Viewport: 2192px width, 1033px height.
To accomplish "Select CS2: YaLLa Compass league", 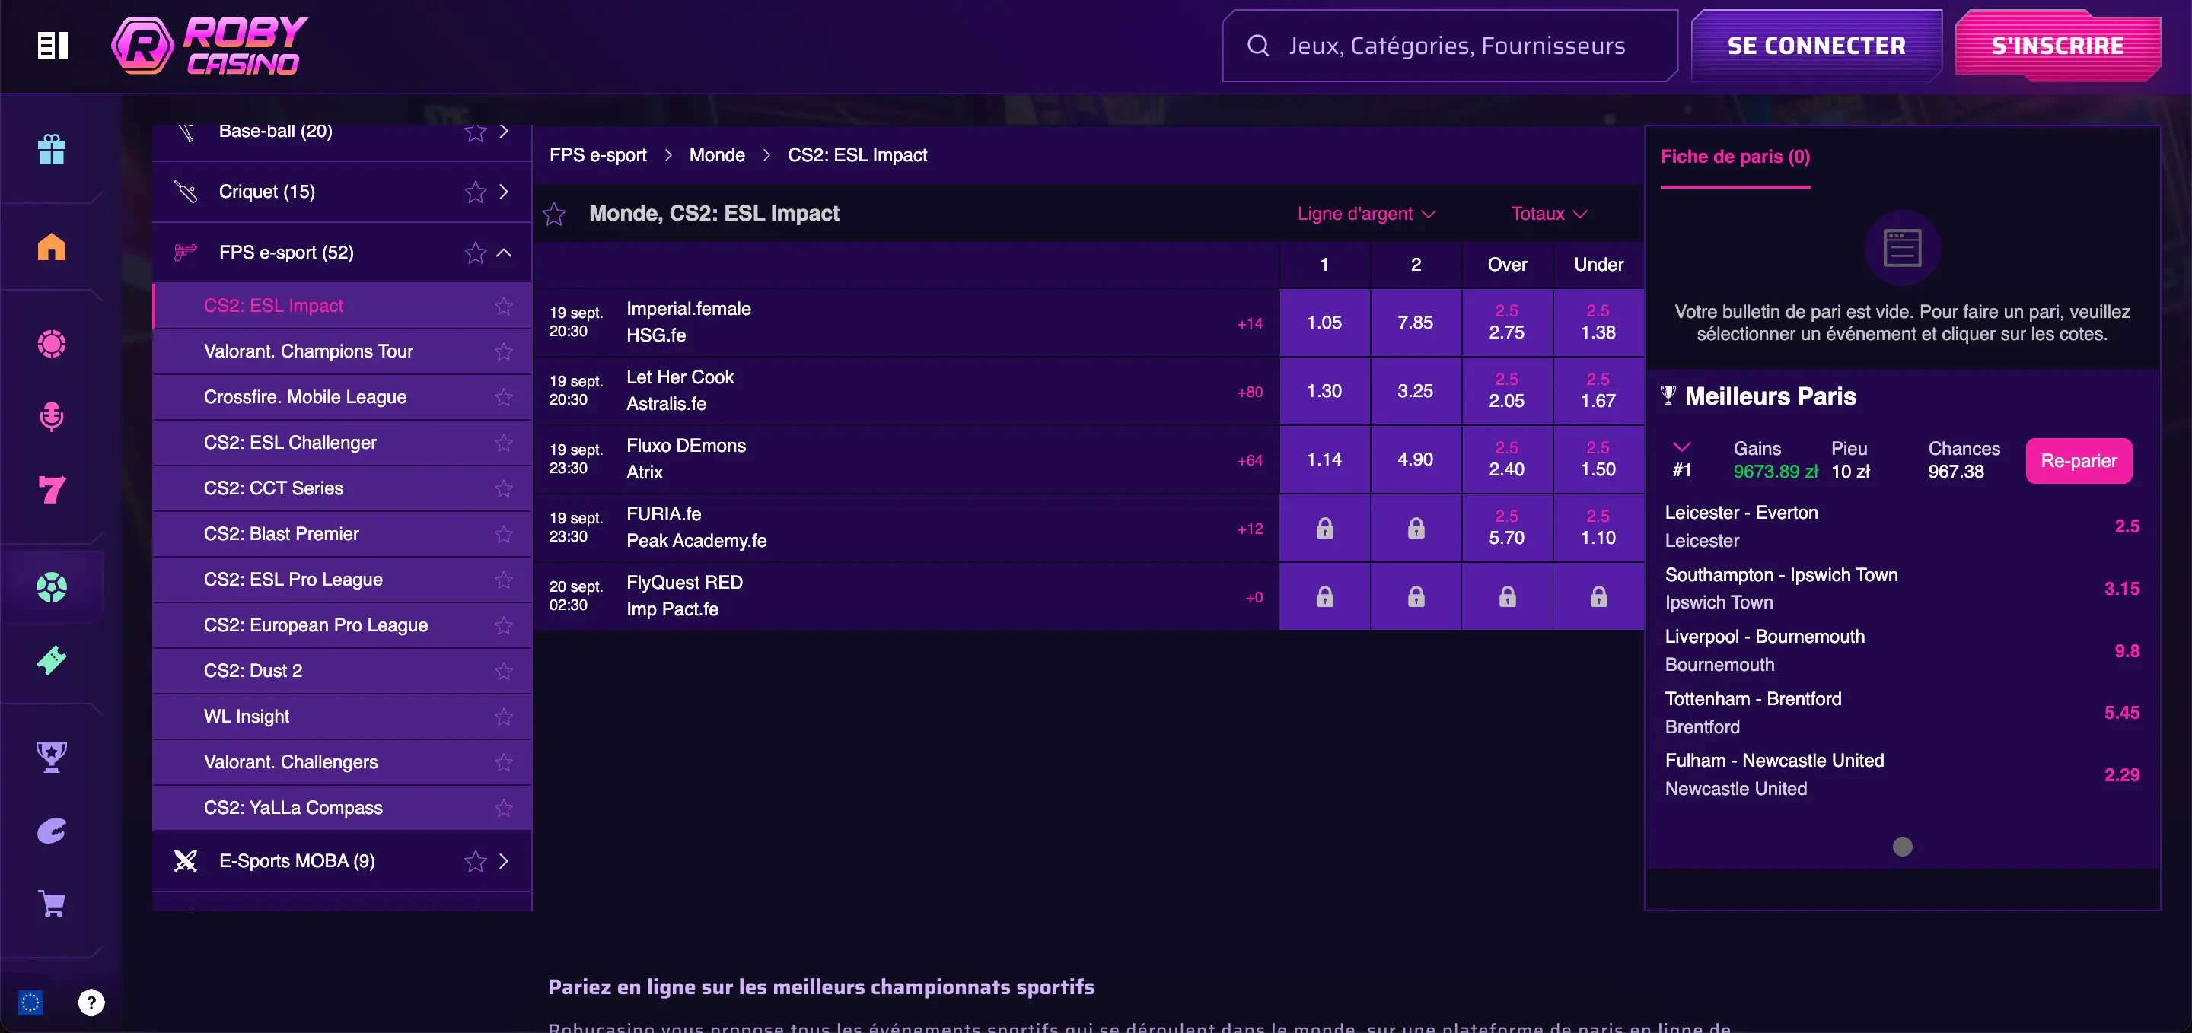I will [x=342, y=808].
